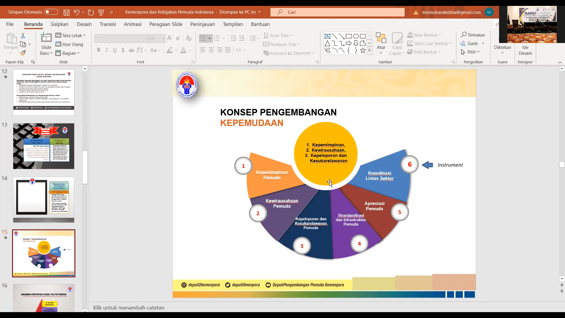Apply italic formatting icon

[107, 50]
